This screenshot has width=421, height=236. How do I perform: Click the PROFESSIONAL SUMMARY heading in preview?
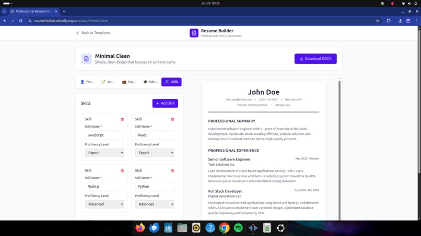click(x=231, y=121)
